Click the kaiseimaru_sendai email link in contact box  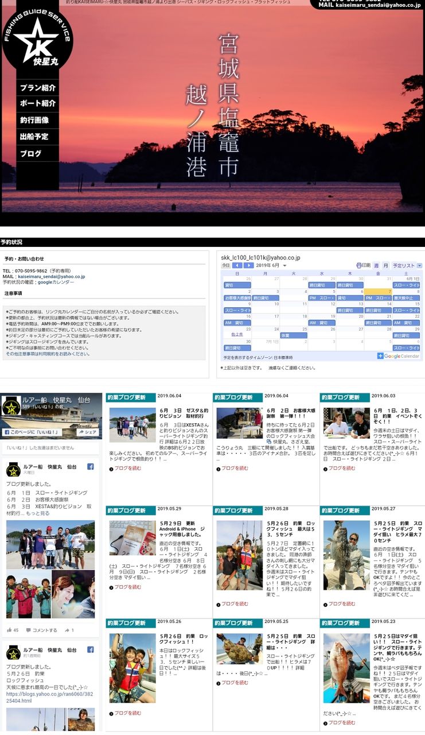[x=52, y=276]
